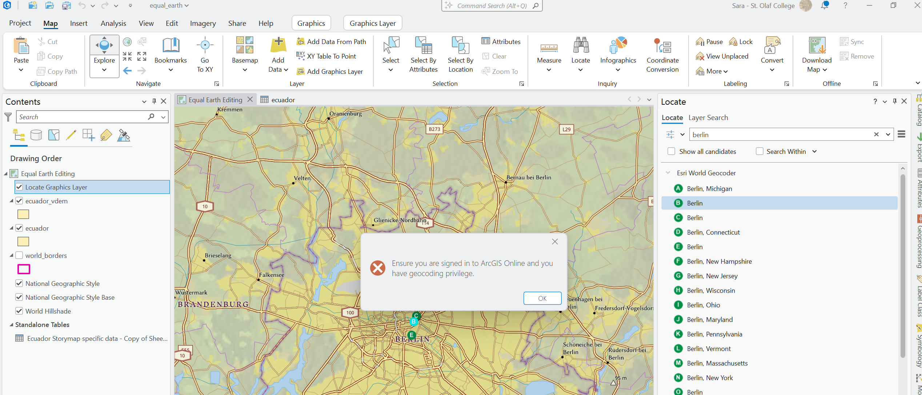Switch to the Imagery tab
This screenshot has height=395, width=922.
(x=203, y=23)
